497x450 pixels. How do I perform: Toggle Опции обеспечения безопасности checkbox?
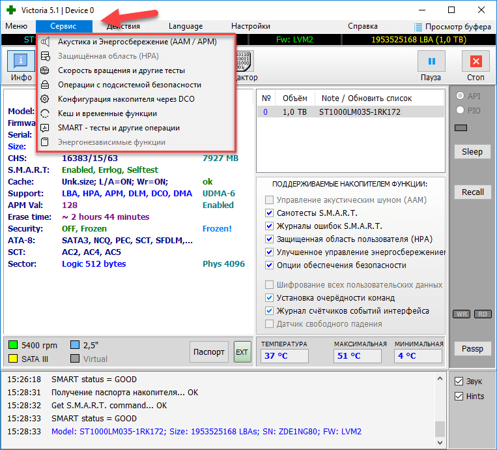point(269,265)
